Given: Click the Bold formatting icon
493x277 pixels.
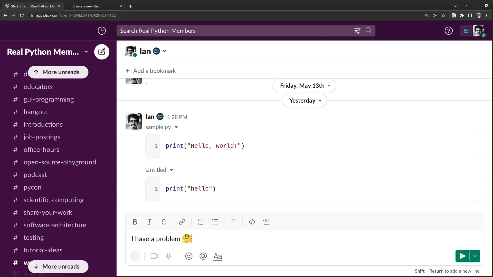Looking at the screenshot, I should coord(135,222).
